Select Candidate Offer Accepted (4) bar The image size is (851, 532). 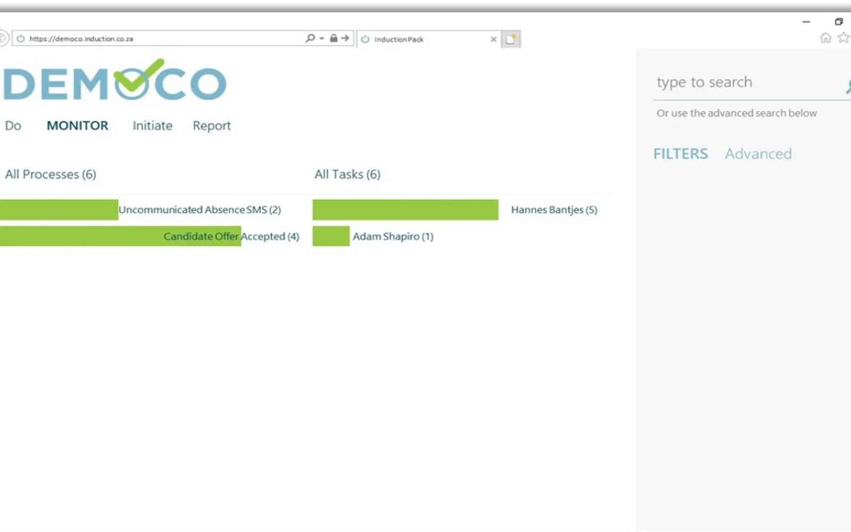120,236
